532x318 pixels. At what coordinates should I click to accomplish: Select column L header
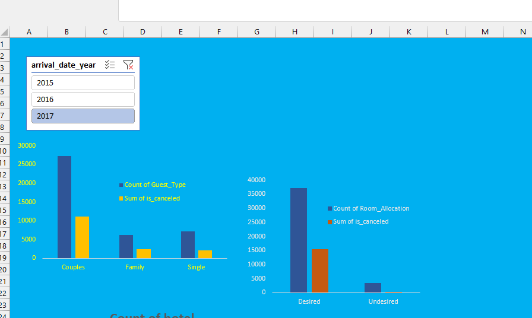coord(447,32)
